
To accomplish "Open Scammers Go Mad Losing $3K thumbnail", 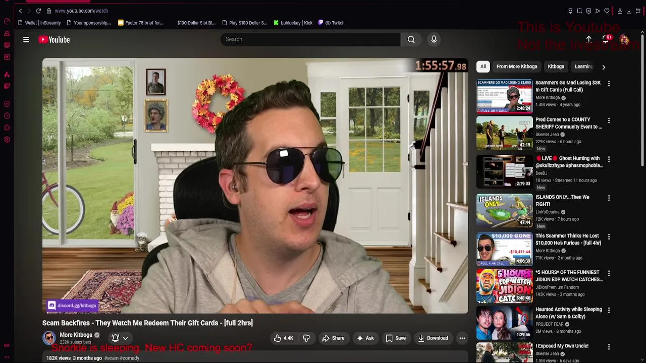I will point(504,96).
